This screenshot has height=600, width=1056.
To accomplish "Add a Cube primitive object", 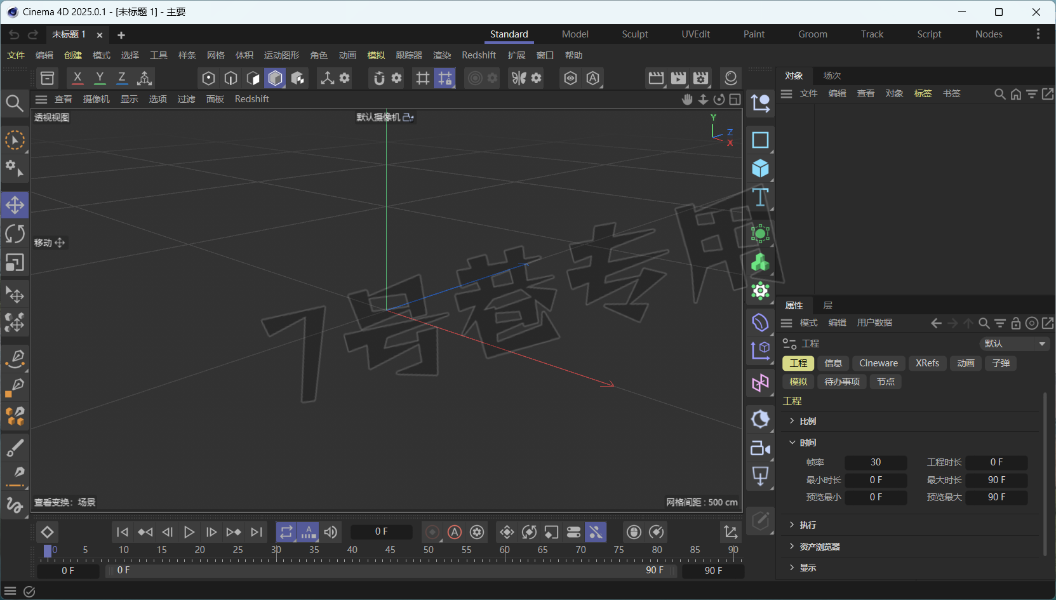I will 760,168.
